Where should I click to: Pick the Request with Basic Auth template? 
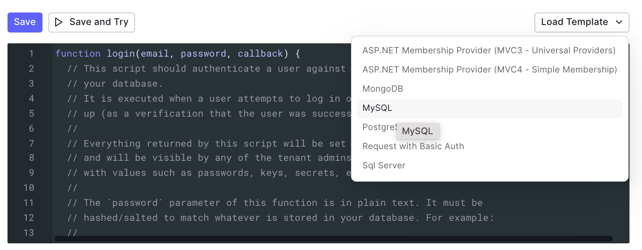413,146
